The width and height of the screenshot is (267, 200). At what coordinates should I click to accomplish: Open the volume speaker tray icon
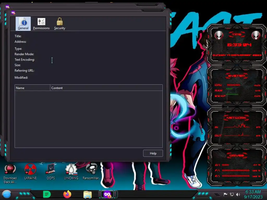click(x=238, y=194)
